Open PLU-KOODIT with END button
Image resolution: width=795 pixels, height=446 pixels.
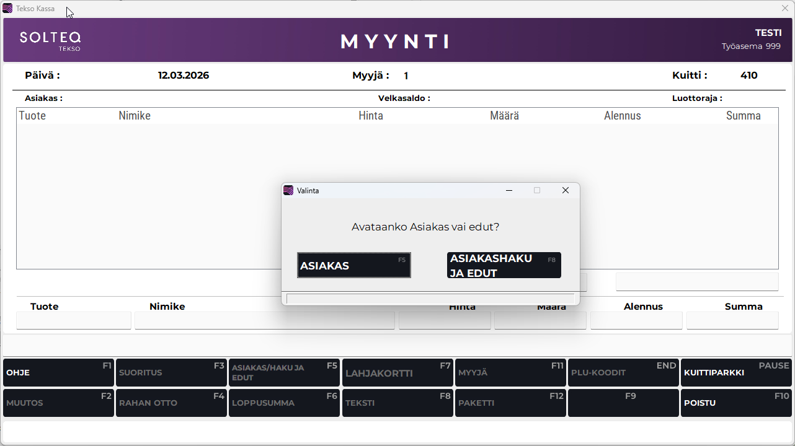point(623,373)
